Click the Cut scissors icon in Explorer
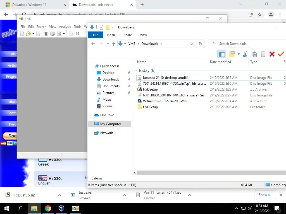 tap(245, 54)
